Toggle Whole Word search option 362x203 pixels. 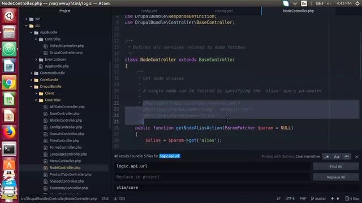[x=346, y=157]
